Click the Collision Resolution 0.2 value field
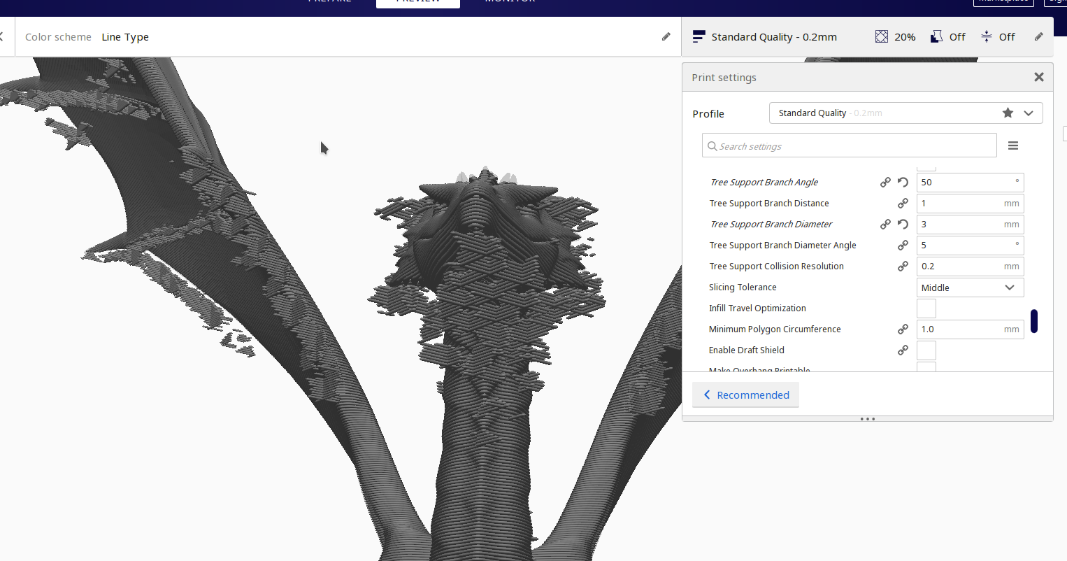The height and width of the screenshot is (561, 1067). 970,266
